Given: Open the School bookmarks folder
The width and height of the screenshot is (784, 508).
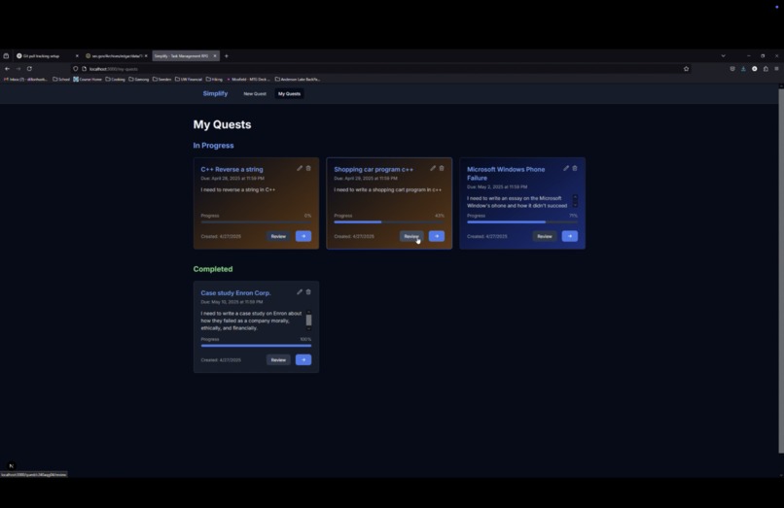Looking at the screenshot, I should [61, 79].
